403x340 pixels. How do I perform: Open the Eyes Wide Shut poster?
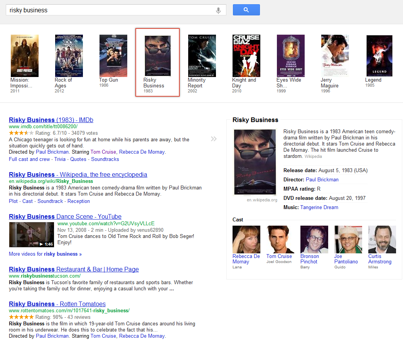(x=290, y=56)
